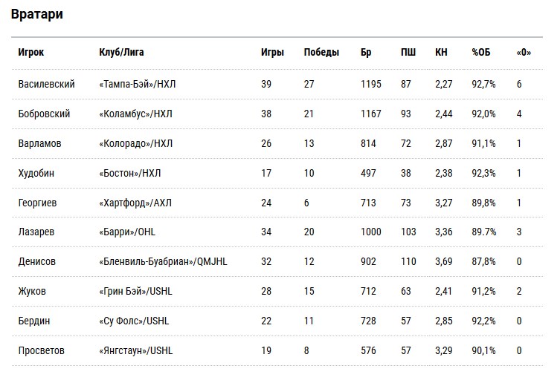Click the «Су Фолс»/USHL club cell
The image size is (560, 383).
tap(134, 321)
